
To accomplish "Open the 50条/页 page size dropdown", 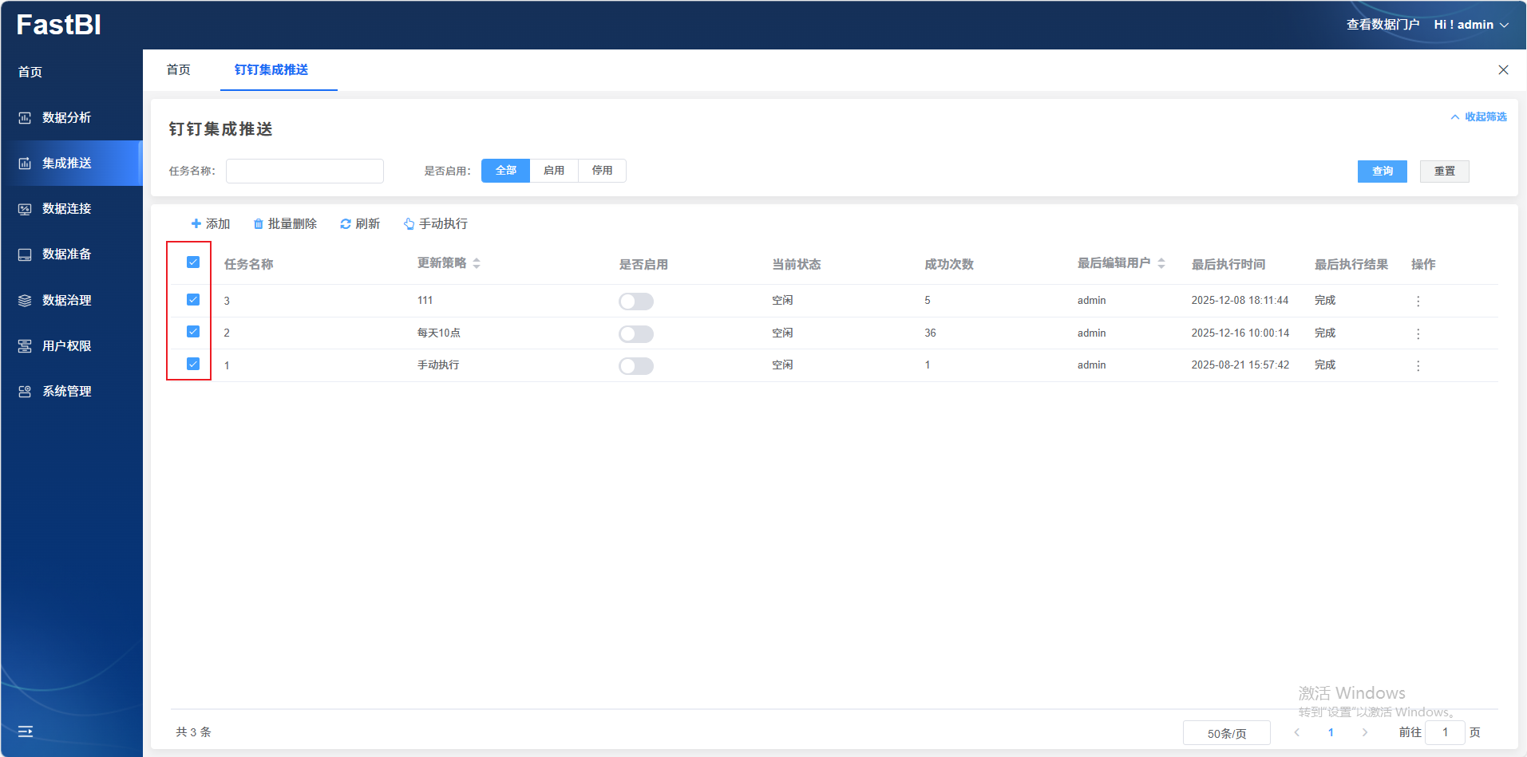I will (1226, 733).
